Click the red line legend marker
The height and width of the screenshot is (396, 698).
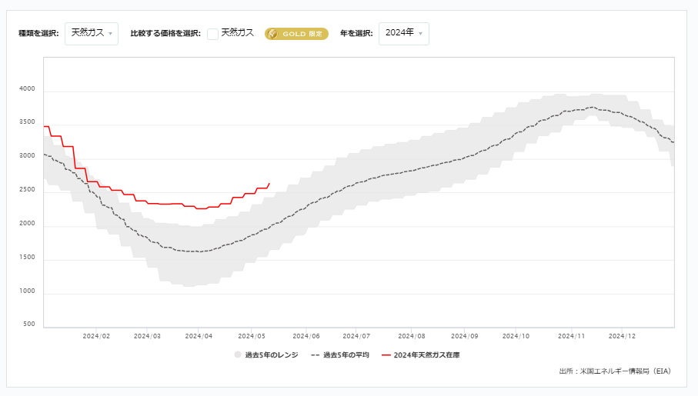pos(386,355)
